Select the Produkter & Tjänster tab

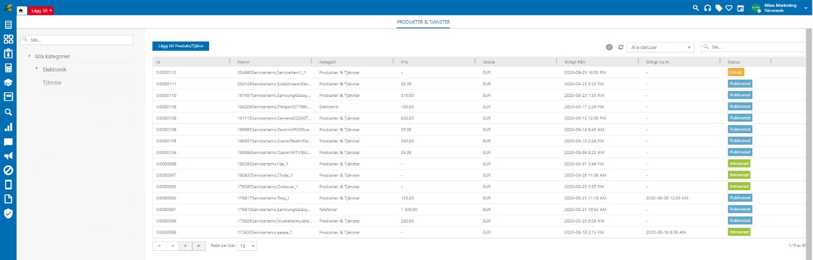point(423,22)
